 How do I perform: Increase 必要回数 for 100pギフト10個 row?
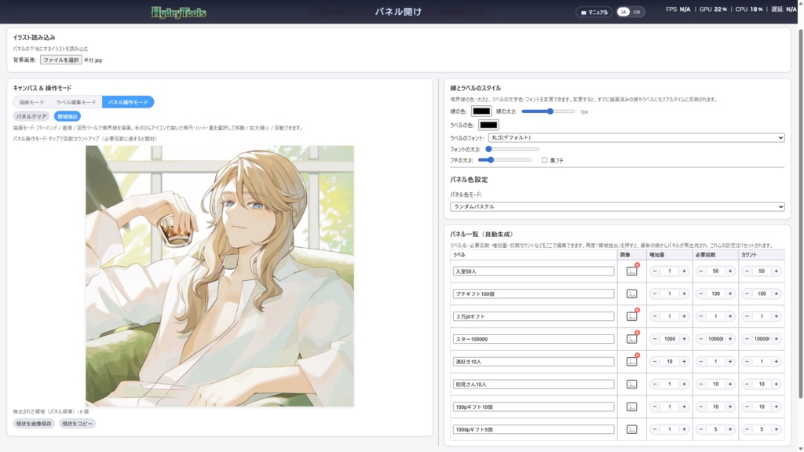[730, 406]
